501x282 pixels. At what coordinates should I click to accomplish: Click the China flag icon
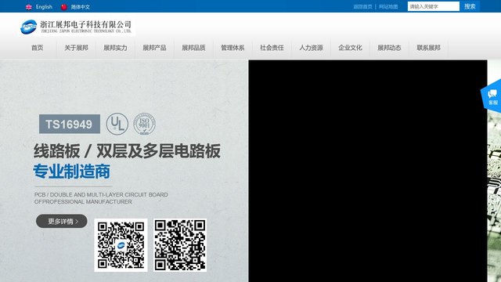(64, 7)
